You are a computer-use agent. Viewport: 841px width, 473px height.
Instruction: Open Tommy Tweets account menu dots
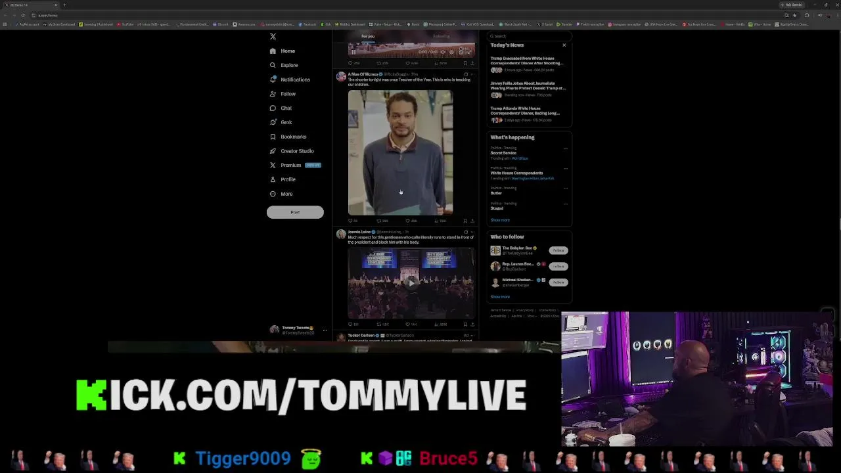(325, 330)
